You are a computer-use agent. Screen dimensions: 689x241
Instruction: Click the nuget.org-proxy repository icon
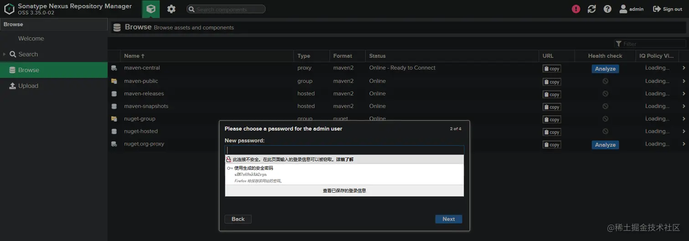114,144
